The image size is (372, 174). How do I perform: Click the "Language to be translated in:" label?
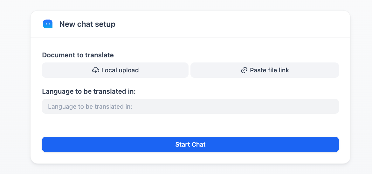tap(89, 91)
